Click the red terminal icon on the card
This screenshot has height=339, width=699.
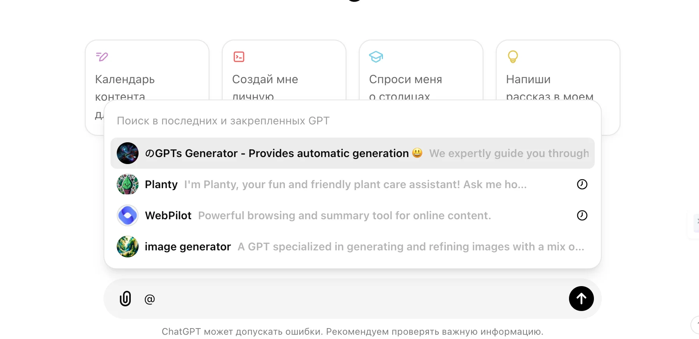pos(239,57)
